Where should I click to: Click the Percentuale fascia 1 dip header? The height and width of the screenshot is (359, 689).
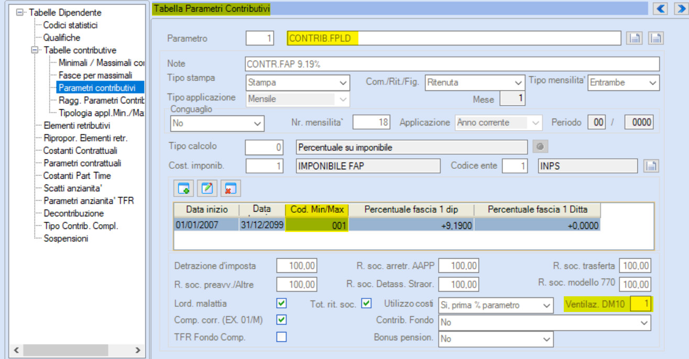click(x=411, y=210)
